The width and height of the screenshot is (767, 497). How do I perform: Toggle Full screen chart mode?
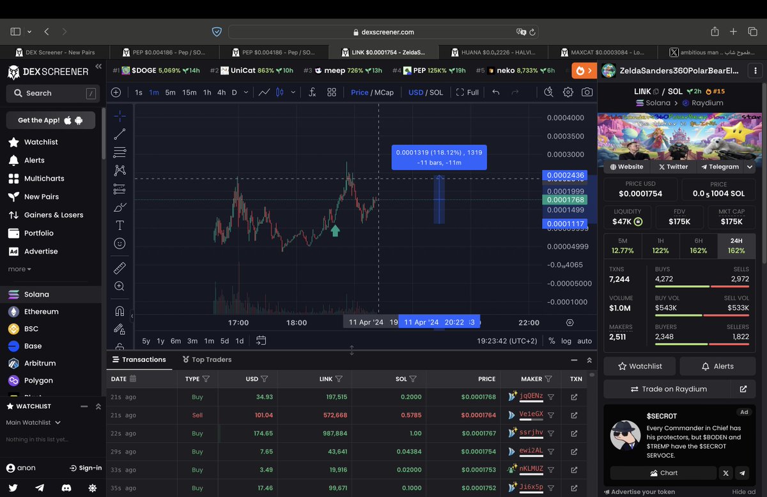[467, 93]
